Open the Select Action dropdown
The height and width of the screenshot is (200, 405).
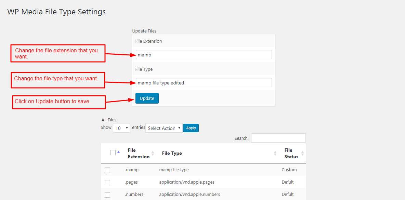coord(164,128)
